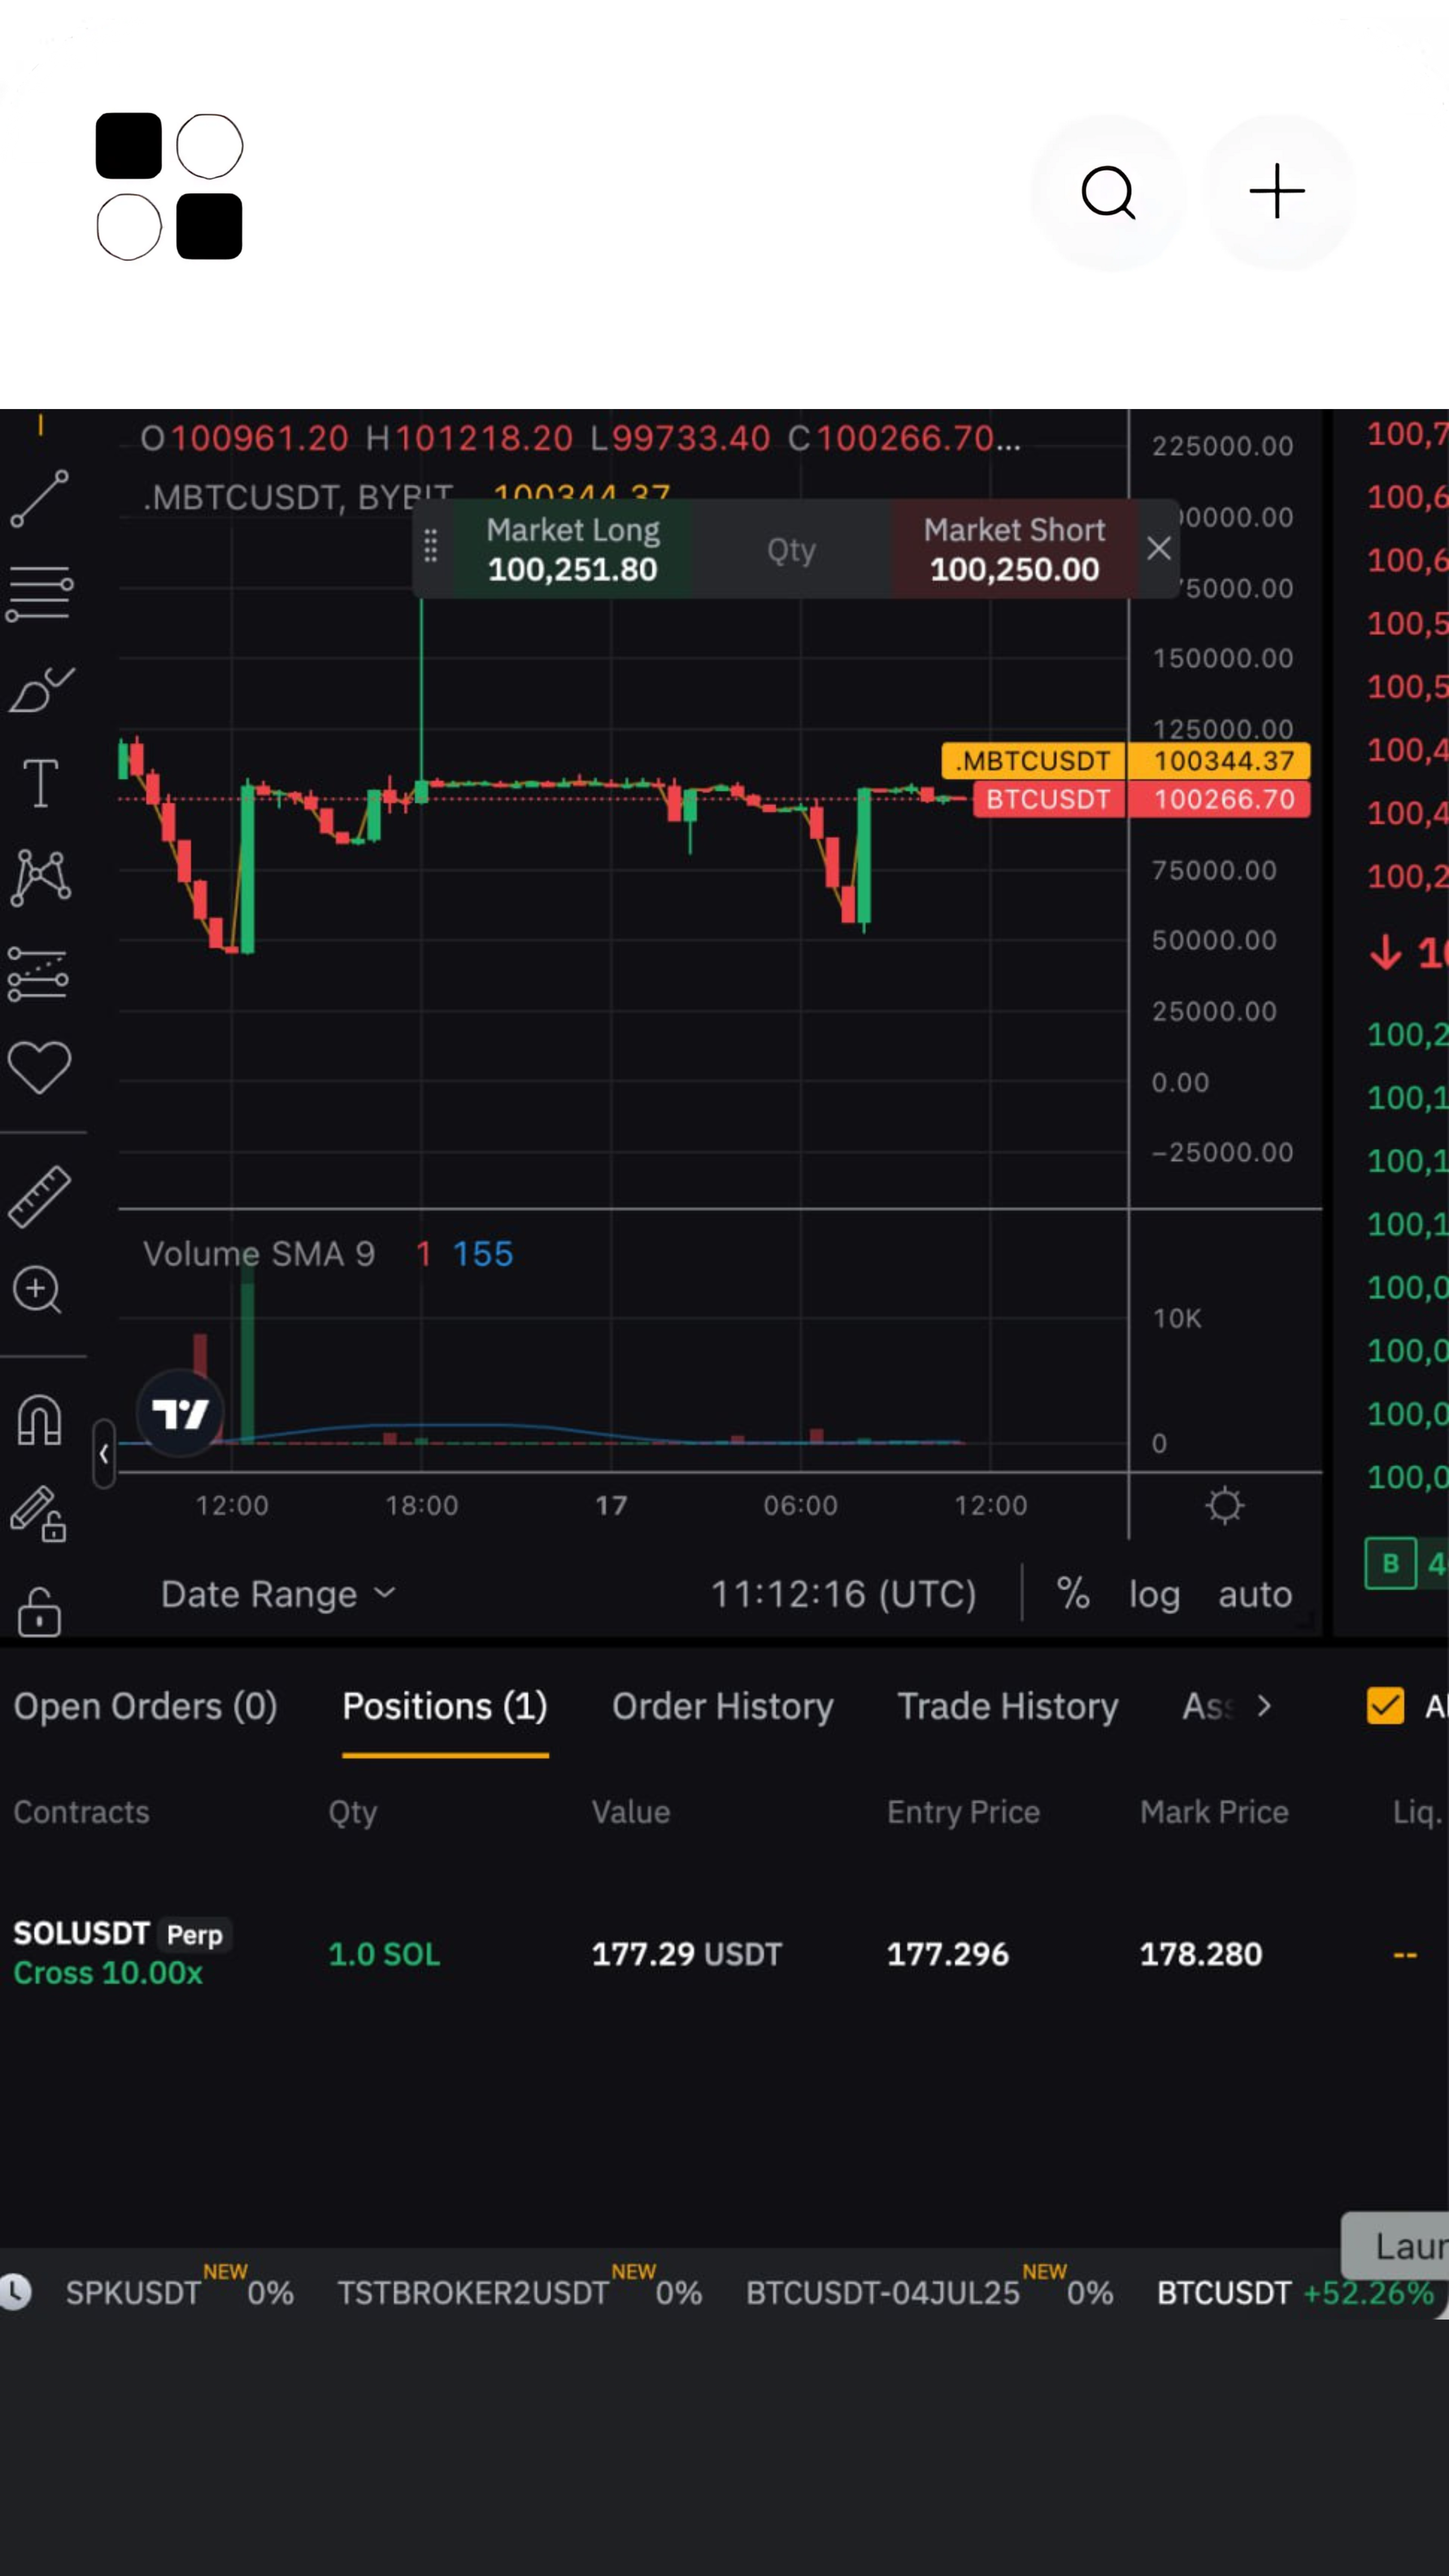The height and width of the screenshot is (2576, 1449).
Task: Toggle the yellow checkbox beside tabs
Action: pos(1385,1706)
